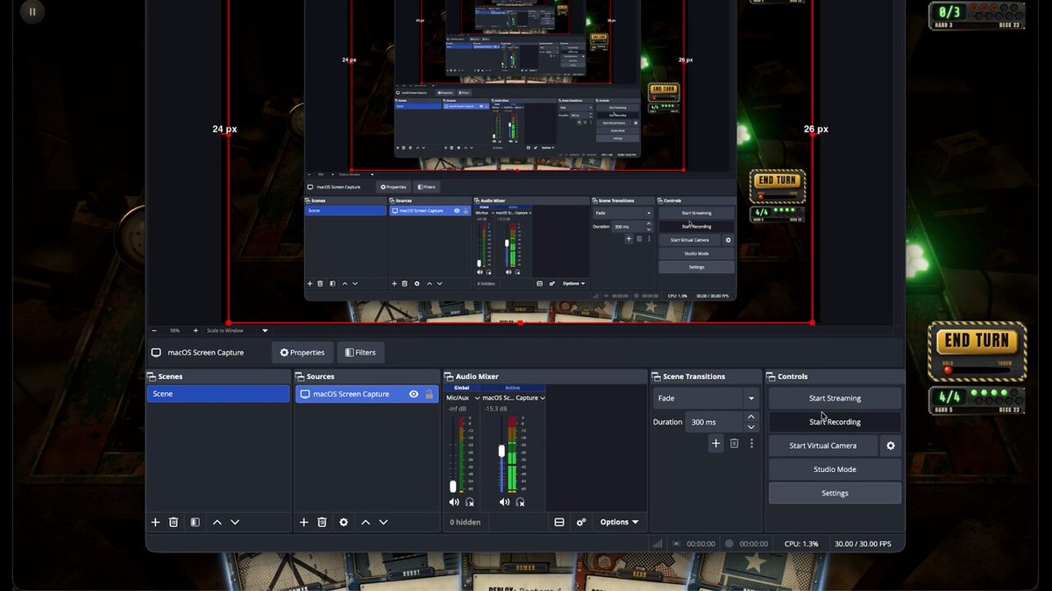Open the scene filters icon in Scenes panel

195,522
